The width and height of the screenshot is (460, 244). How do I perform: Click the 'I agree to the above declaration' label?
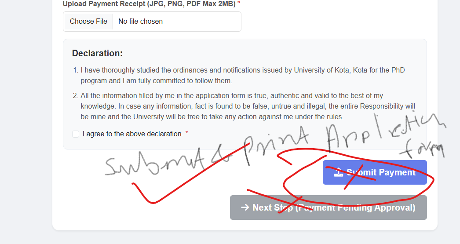coord(132,134)
